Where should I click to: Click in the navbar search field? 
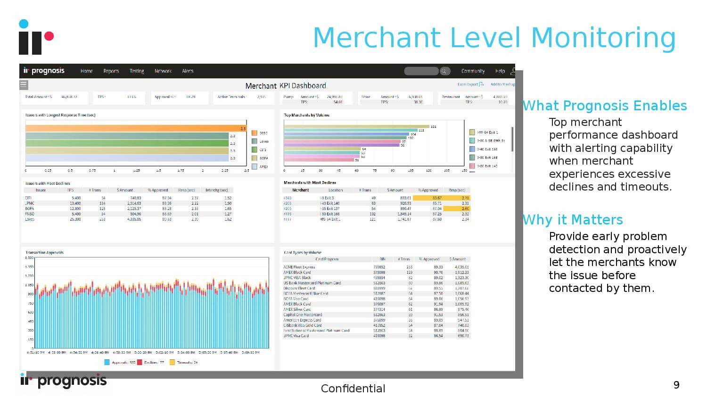pyautogui.click(x=421, y=71)
